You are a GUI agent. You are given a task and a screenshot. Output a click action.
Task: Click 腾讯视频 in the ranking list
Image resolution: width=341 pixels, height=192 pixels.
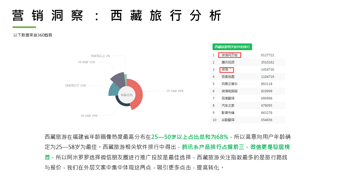click(228, 62)
